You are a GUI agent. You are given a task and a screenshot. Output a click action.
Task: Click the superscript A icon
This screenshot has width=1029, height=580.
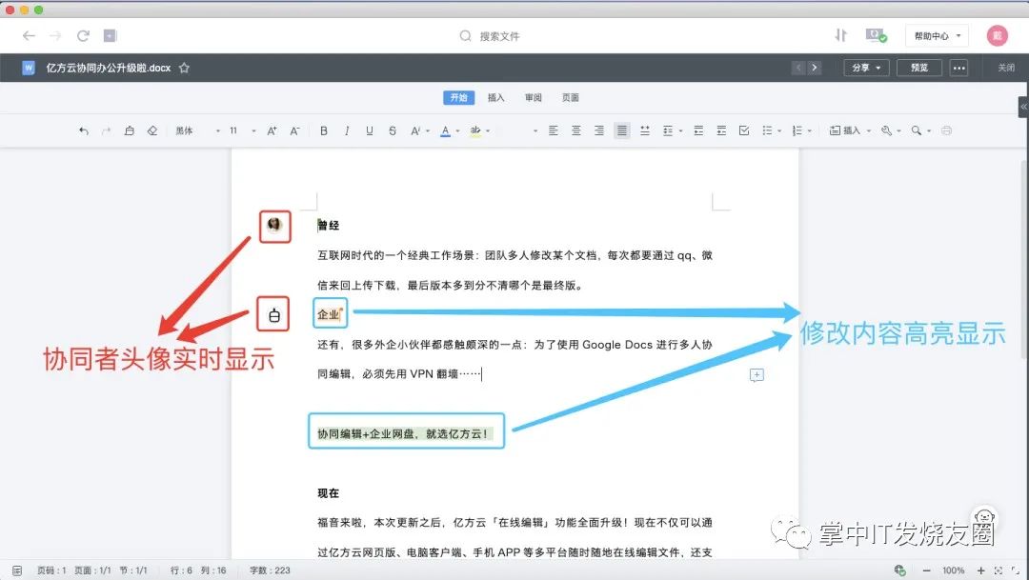coord(414,130)
